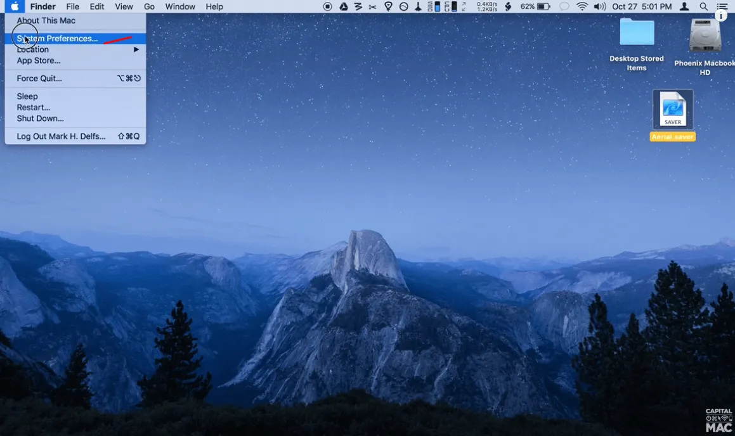
Task: Open the View menu
Action: (x=124, y=6)
